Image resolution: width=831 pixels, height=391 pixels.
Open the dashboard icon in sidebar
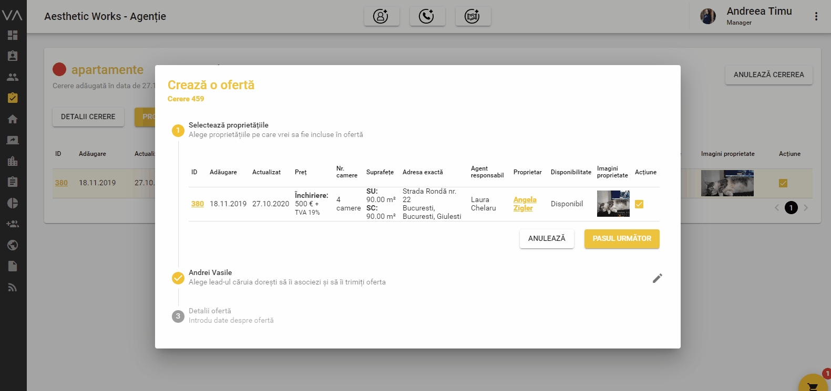(x=13, y=35)
